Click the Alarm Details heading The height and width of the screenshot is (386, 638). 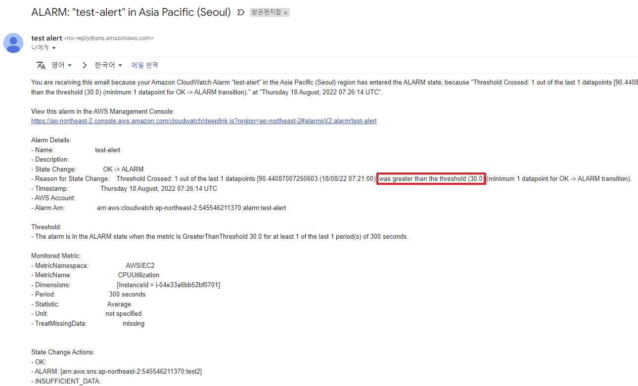coord(51,140)
